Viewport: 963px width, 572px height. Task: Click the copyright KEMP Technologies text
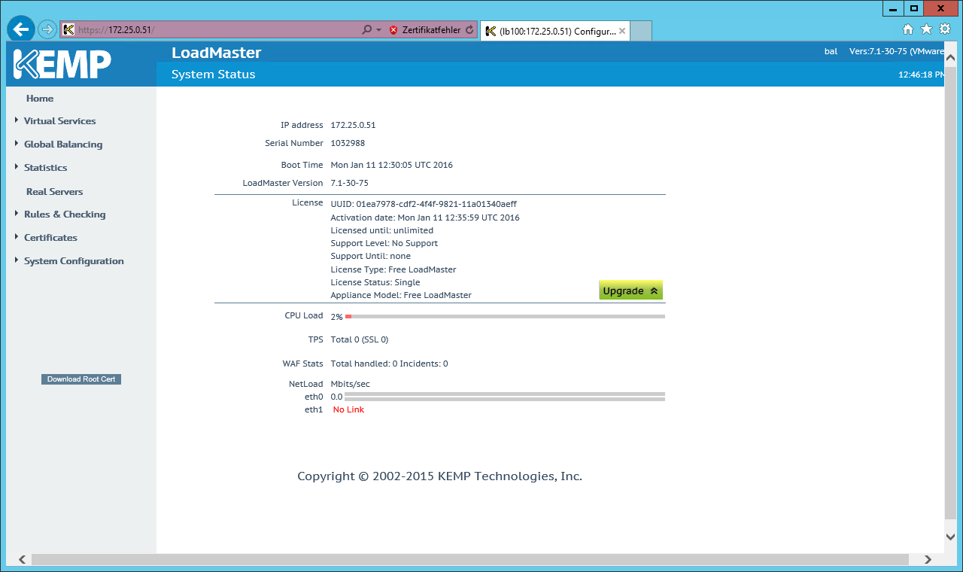(x=439, y=476)
